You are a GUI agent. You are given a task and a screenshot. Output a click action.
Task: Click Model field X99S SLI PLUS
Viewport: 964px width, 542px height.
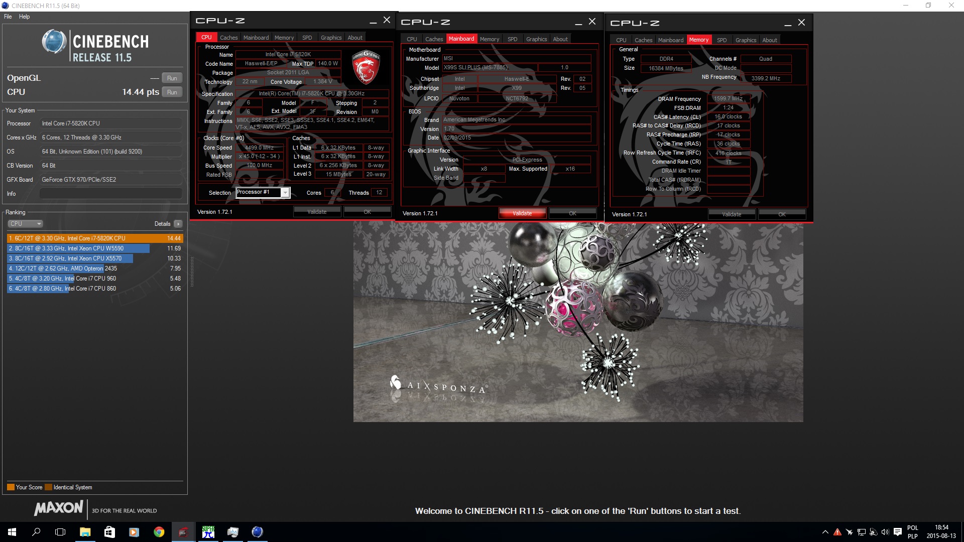click(x=490, y=68)
